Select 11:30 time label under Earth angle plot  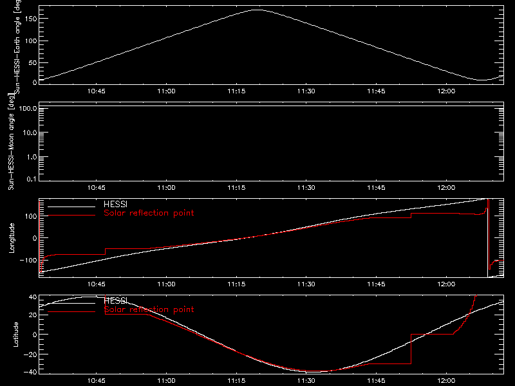coord(306,91)
